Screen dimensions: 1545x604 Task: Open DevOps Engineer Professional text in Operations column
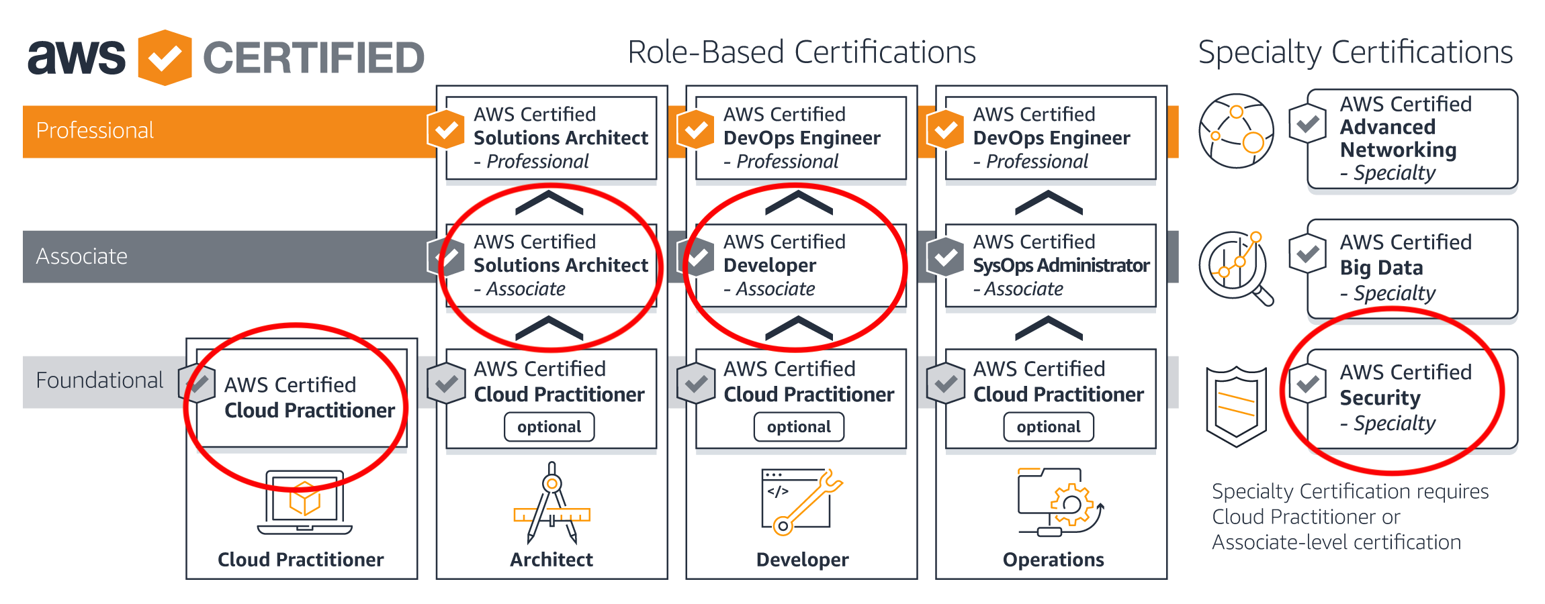[1051, 138]
